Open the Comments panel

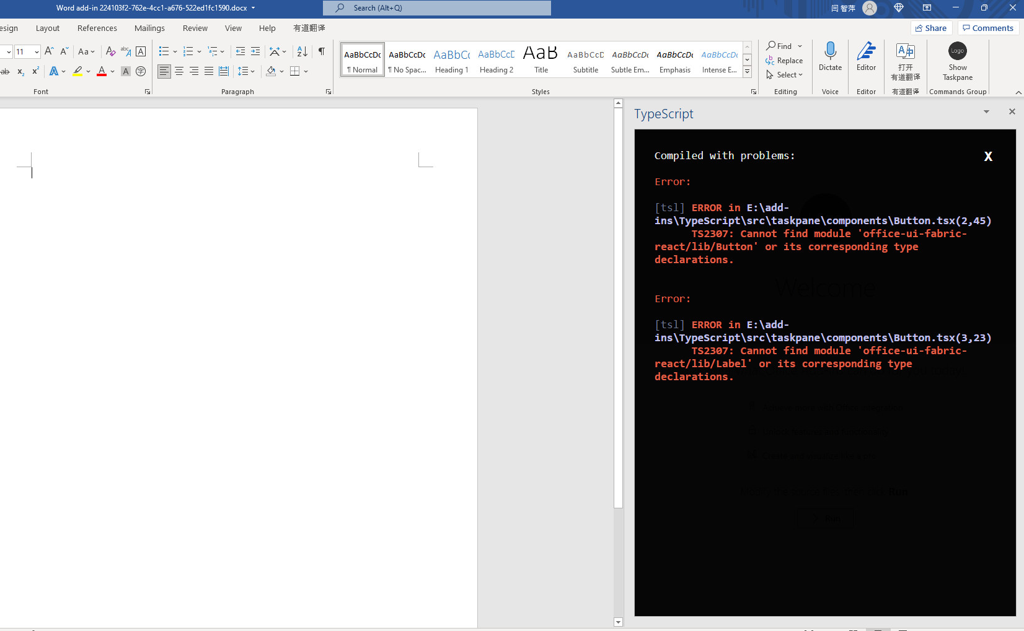click(987, 27)
